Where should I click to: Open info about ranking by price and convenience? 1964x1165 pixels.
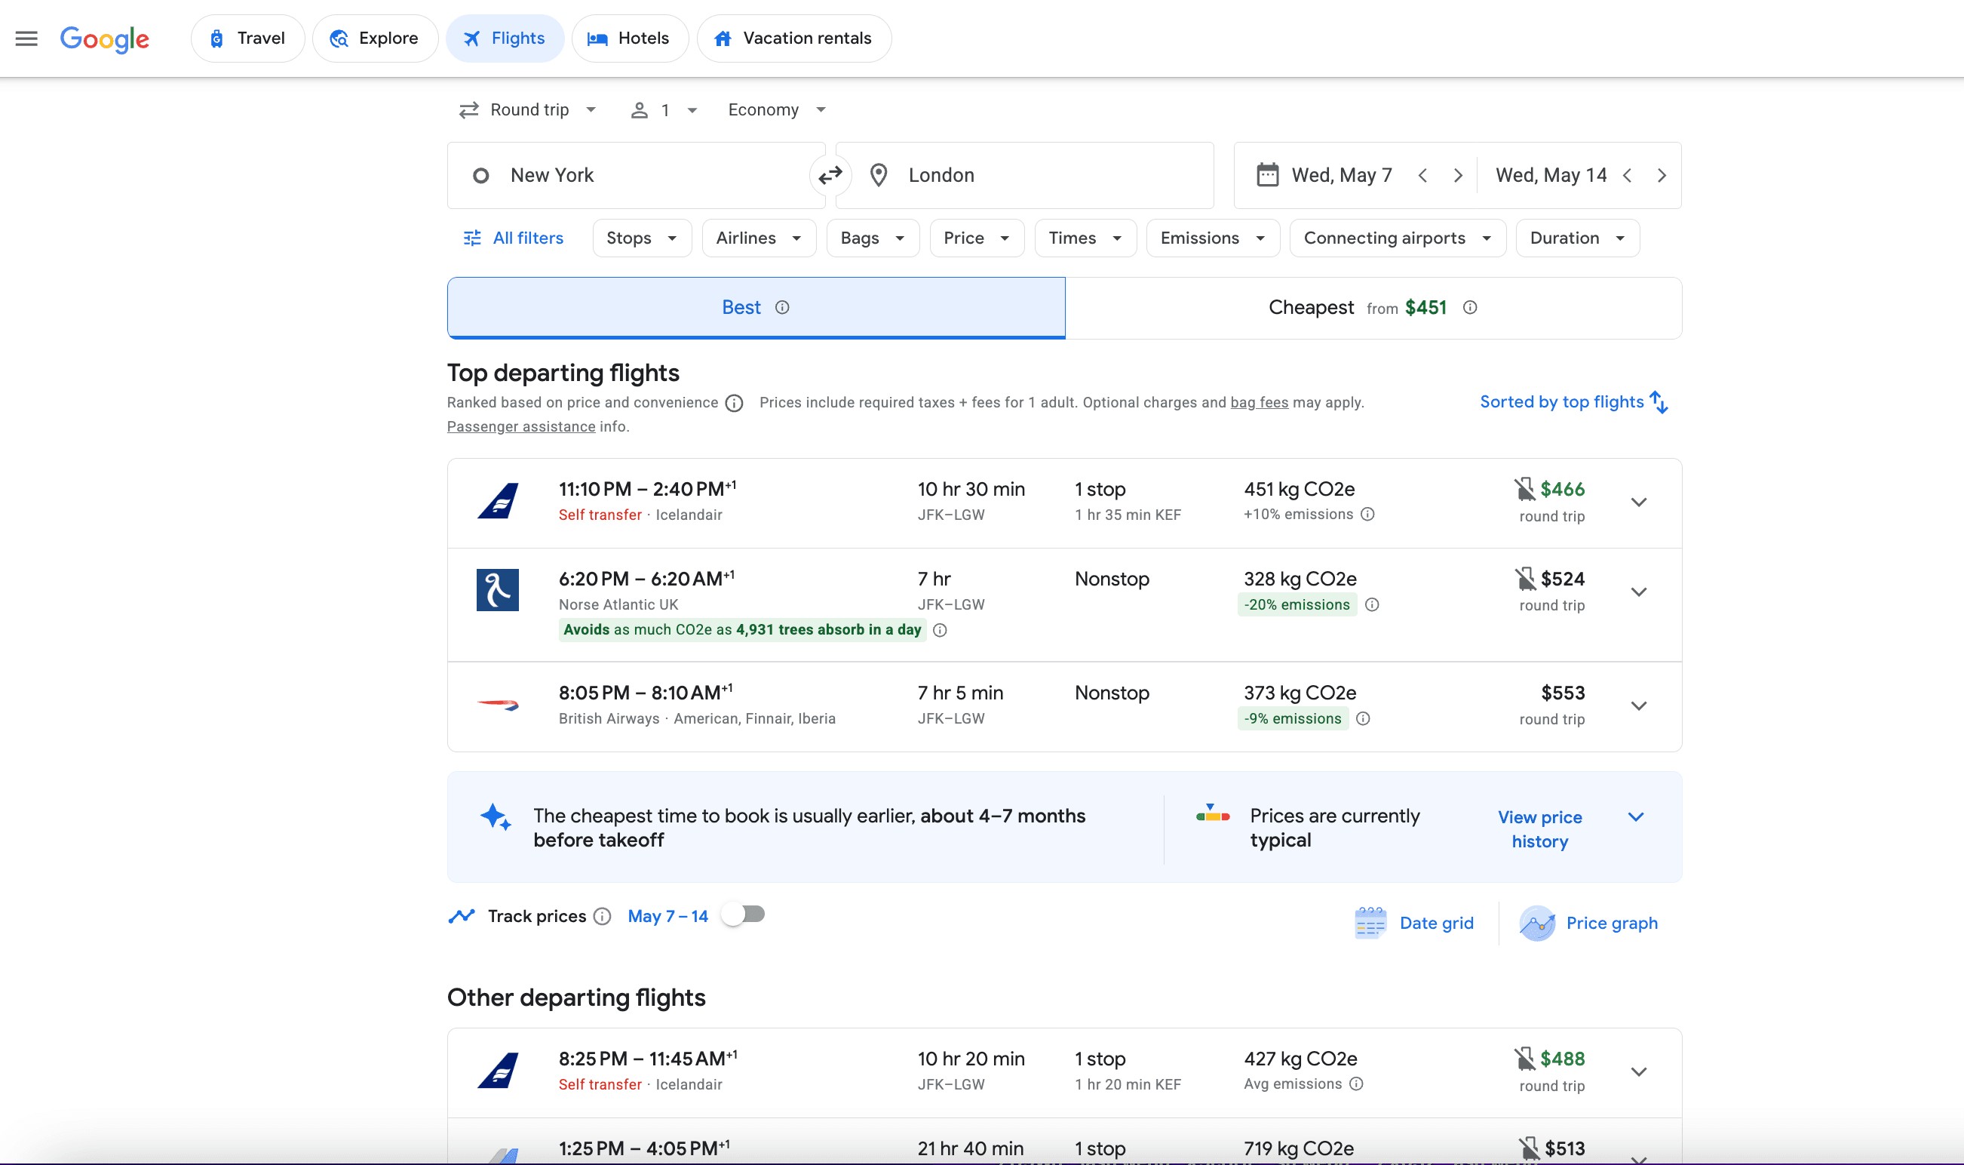click(734, 403)
